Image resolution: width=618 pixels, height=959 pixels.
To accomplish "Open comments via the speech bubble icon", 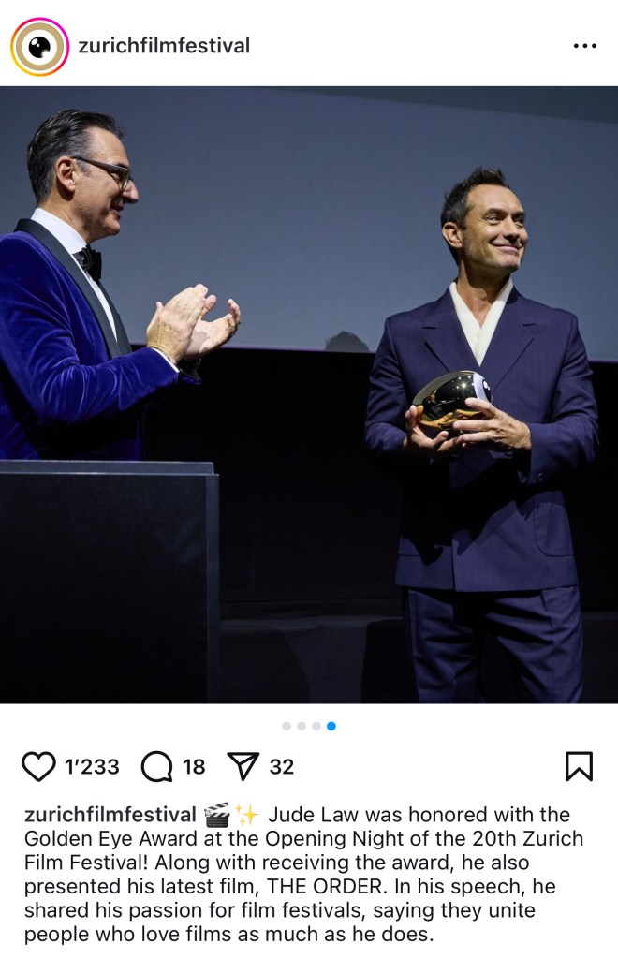I will 157,766.
